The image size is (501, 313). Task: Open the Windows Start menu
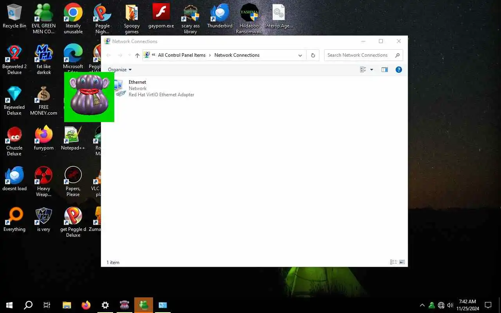point(9,305)
